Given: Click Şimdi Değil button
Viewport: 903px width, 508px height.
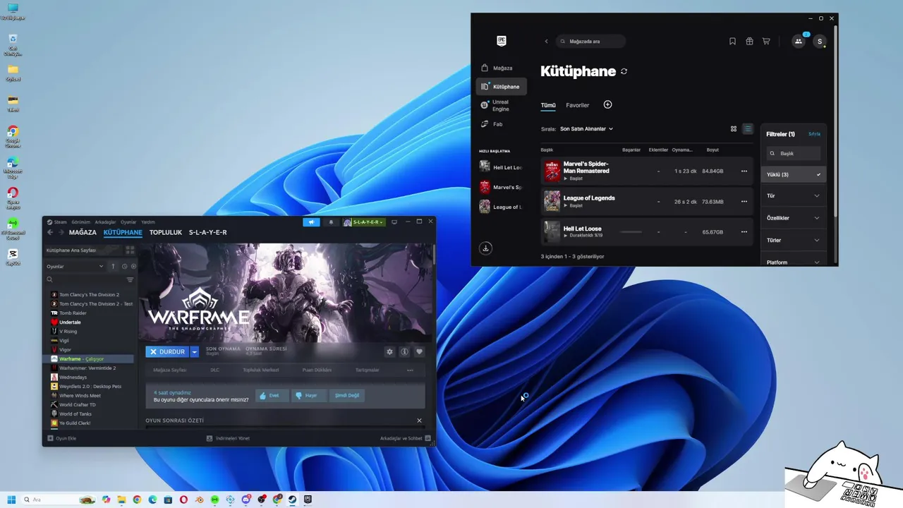Looking at the screenshot, I should click(347, 396).
